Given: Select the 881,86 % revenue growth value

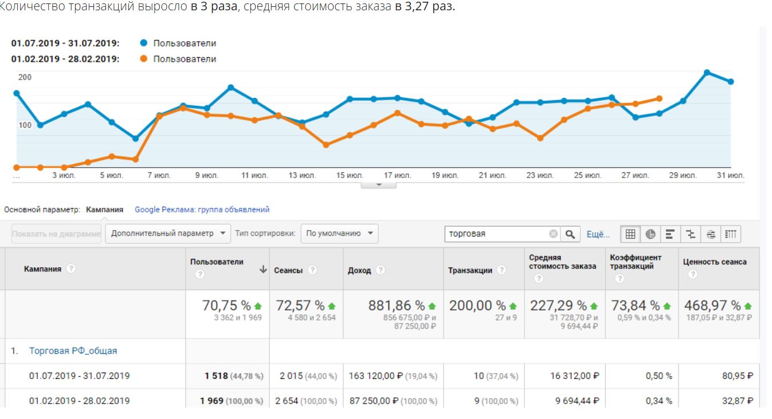Looking at the screenshot, I should [397, 306].
